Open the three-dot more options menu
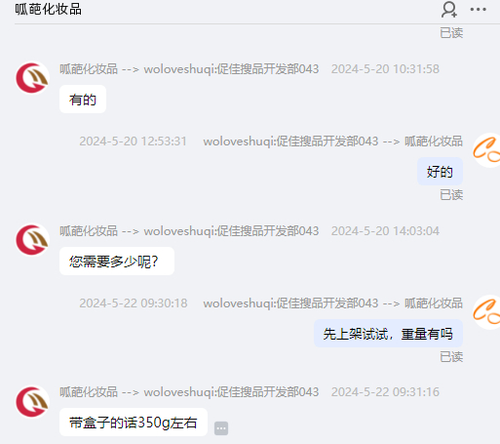Screen dimensions: 500x444 (479, 10)
